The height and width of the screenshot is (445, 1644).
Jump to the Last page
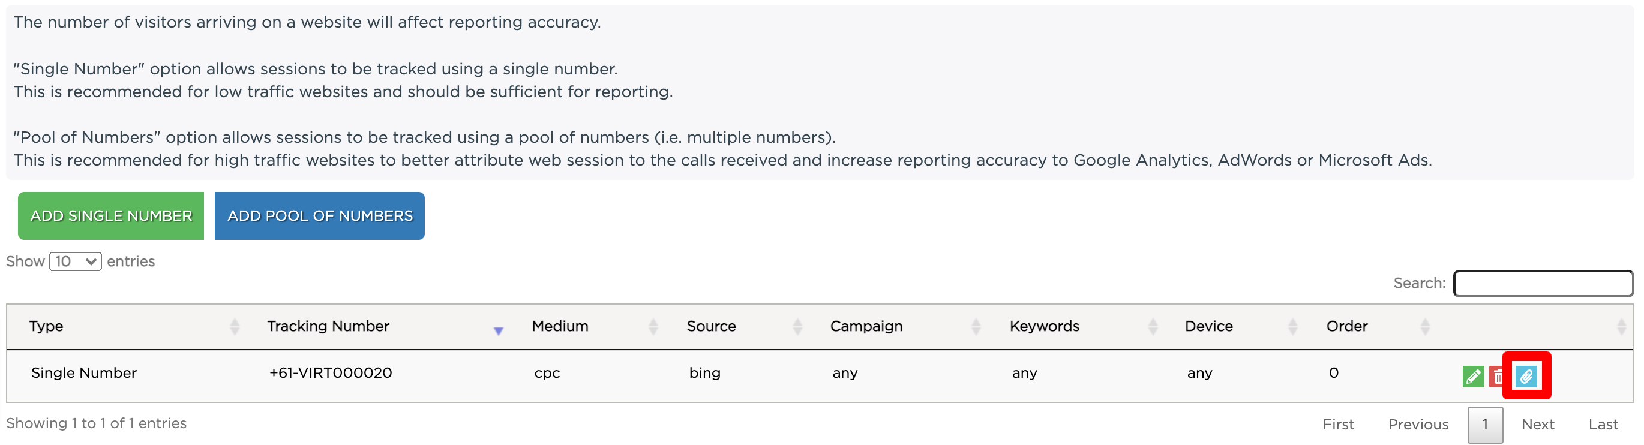[1603, 425]
